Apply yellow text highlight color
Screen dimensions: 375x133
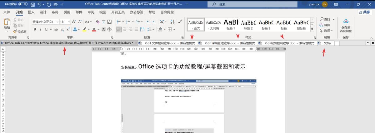(84, 29)
